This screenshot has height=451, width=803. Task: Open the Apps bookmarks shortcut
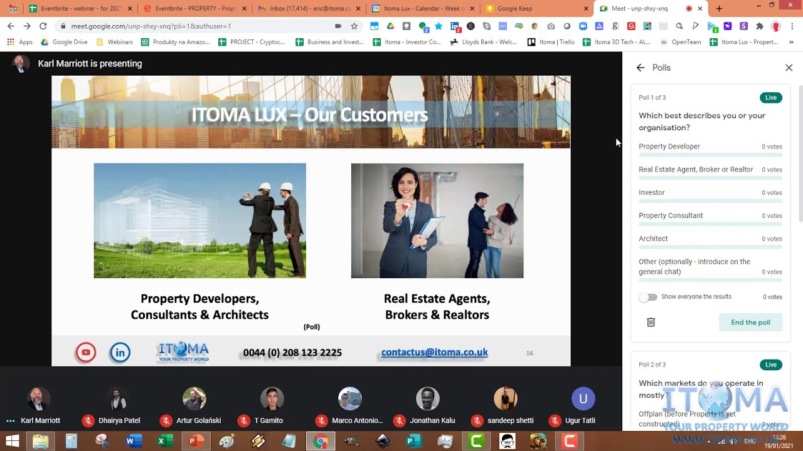click(19, 42)
